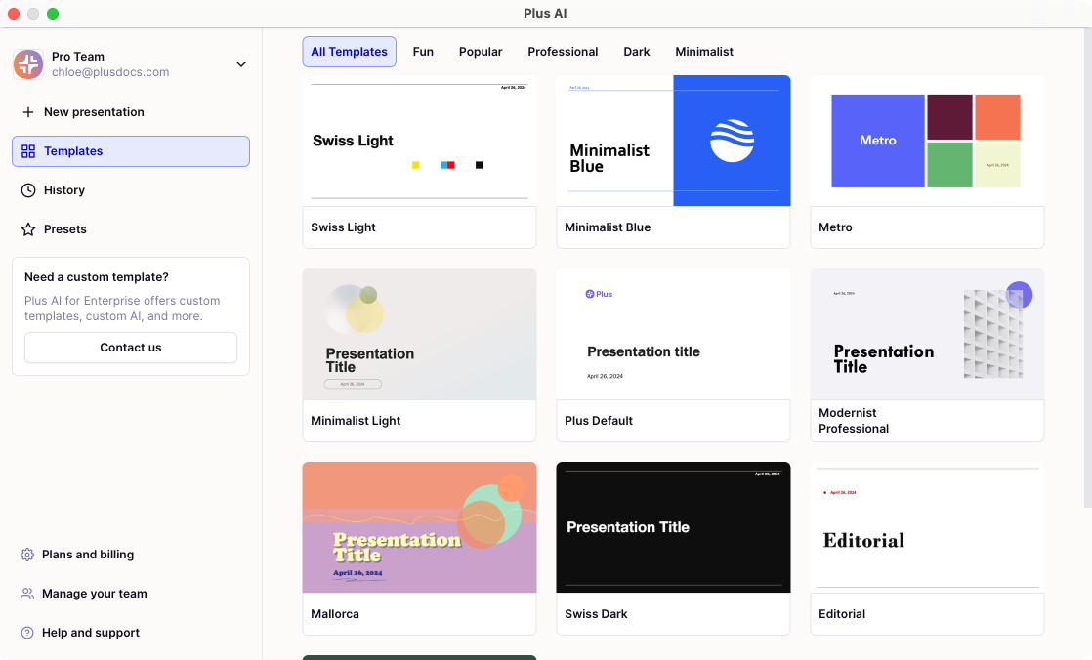The width and height of the screenshot is (1092, 660).
Task: Click the Modernist Professional caption text
Action: pos(854,421)
